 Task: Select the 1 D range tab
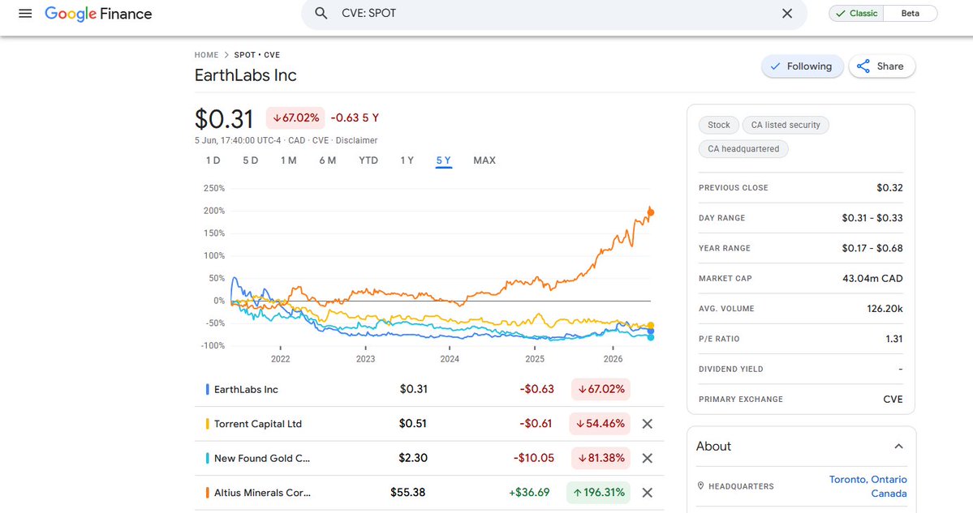pos(213,160)
